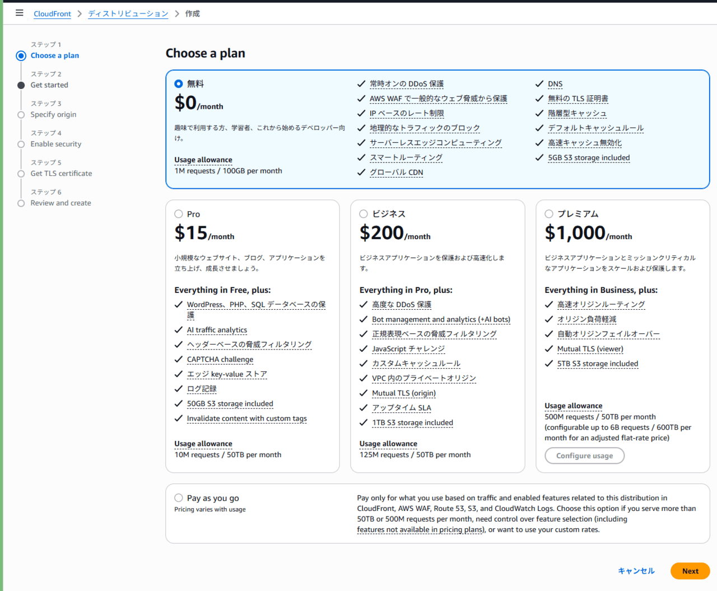Click 常時オンの DDoS 保護 feature text
Image resolution: width=717 pixels, height=591 pixels.
pyautogui.click(x=407, y=84)
